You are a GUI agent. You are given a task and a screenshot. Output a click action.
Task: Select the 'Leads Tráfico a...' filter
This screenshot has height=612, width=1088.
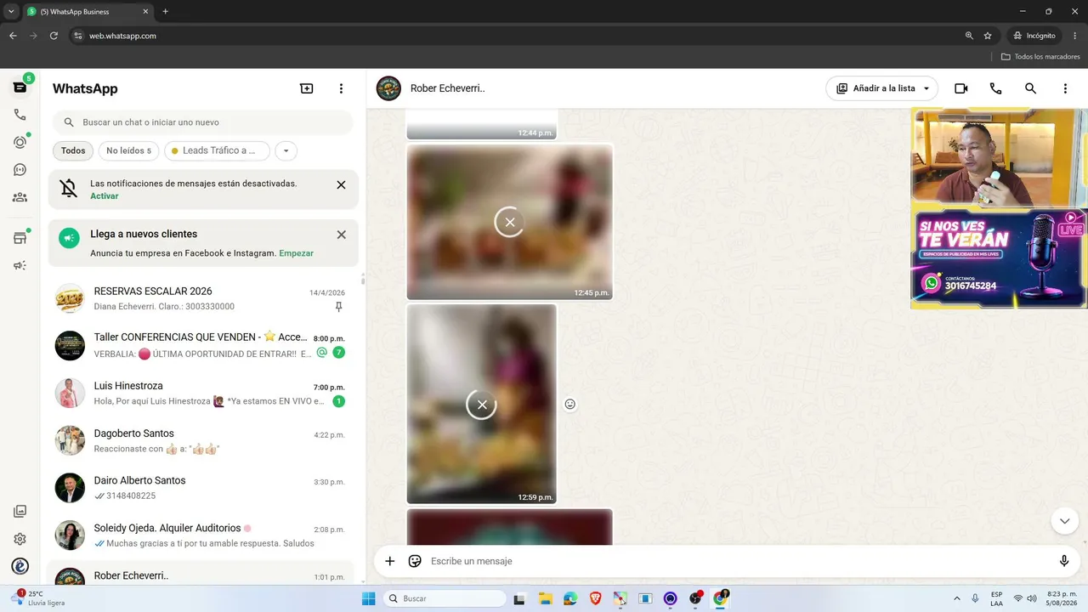pyautogui.click(x=217, y=150)
